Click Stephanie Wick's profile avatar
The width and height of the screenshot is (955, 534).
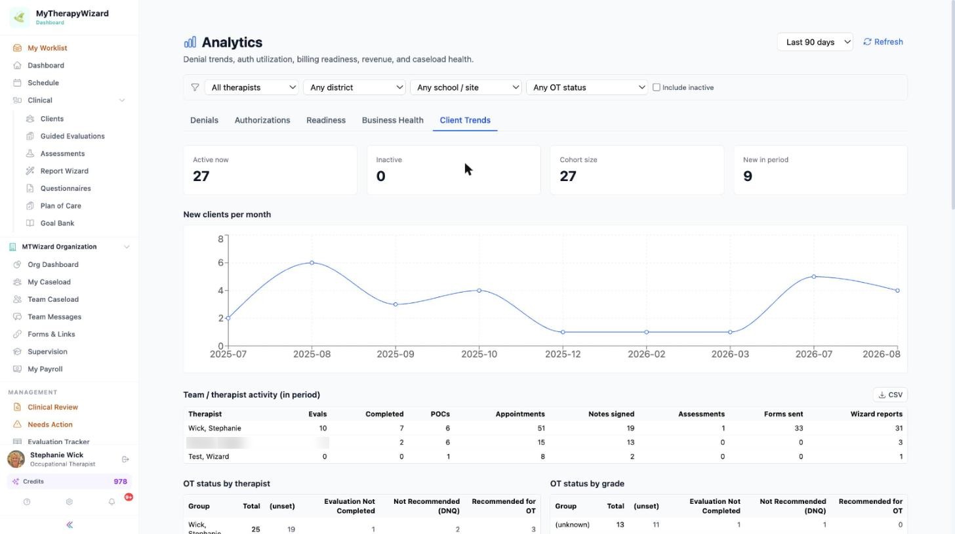pyautogui.click(x=16, y=459)
